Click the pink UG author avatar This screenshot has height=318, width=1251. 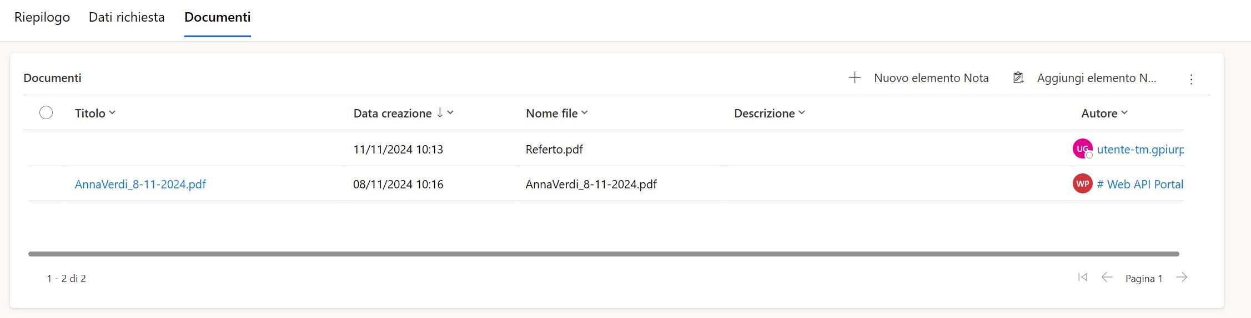click(1082, 148)
